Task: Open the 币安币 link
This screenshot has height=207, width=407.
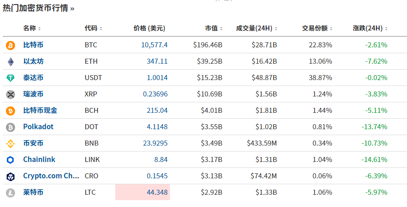Action: pos(33,143)
